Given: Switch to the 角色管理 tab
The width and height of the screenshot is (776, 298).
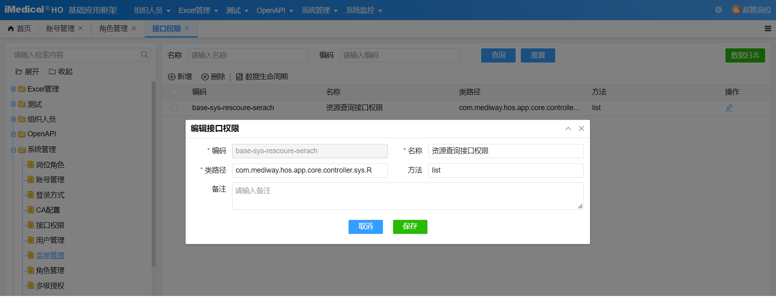Looking at the screenshot, I should coord(113,29).
